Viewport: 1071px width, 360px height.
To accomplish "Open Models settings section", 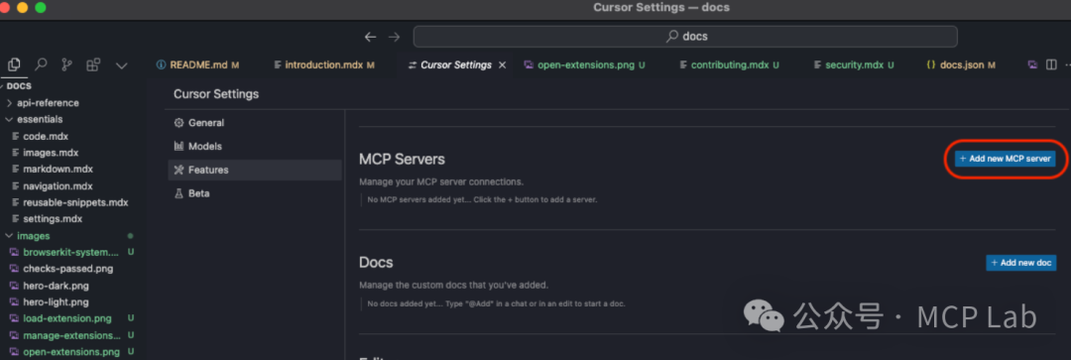I will click(x=254, y=146).
